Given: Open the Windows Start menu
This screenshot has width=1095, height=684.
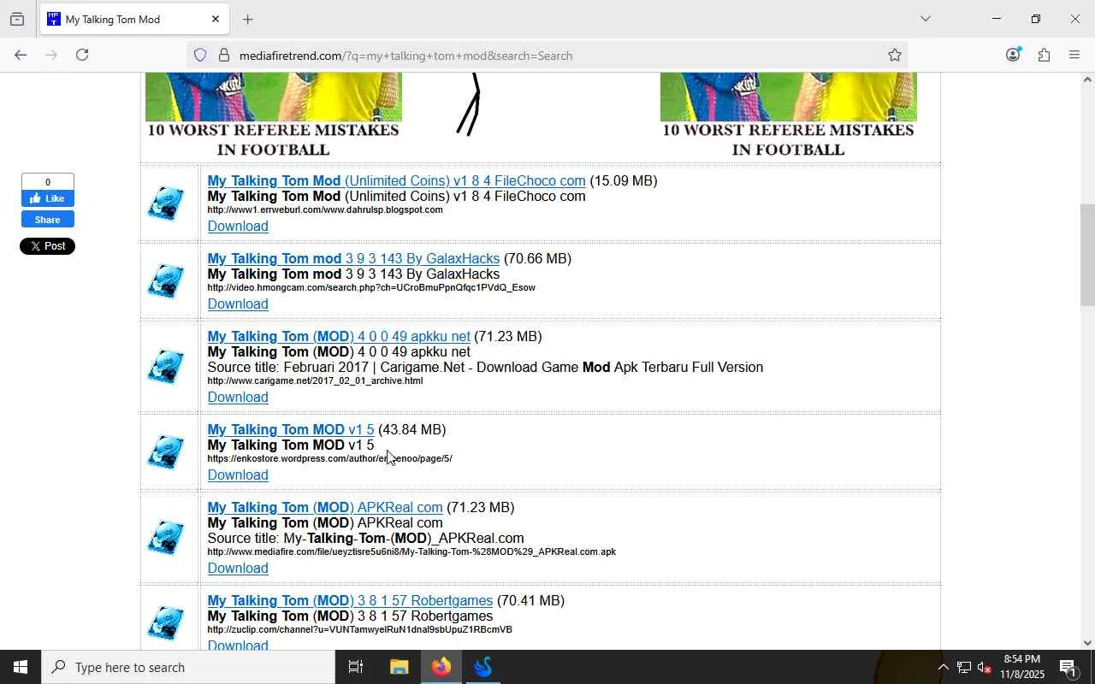Looking at the screenshot, I should (x=21, y=667).
